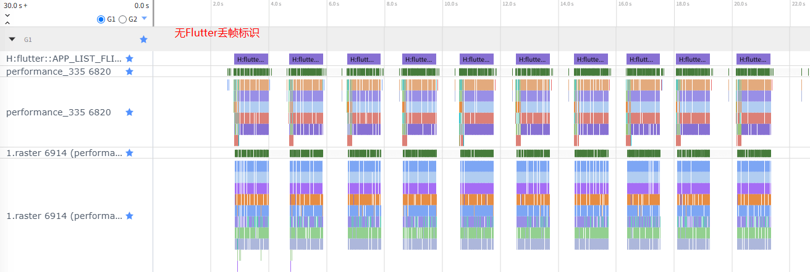
Task: Favorite the G1 group with its star
Action: pyautogui.click(x=144, y=39)
